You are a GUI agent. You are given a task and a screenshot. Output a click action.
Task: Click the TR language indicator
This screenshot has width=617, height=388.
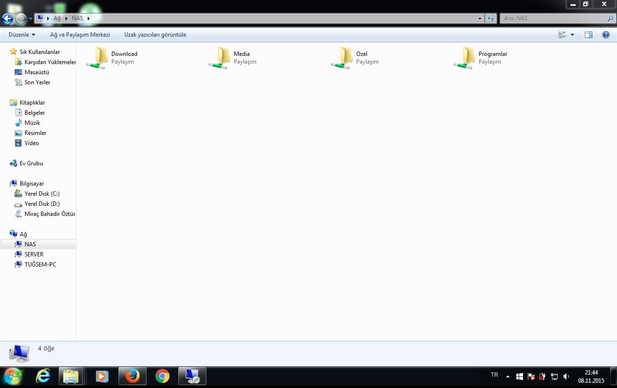[494, 375]
